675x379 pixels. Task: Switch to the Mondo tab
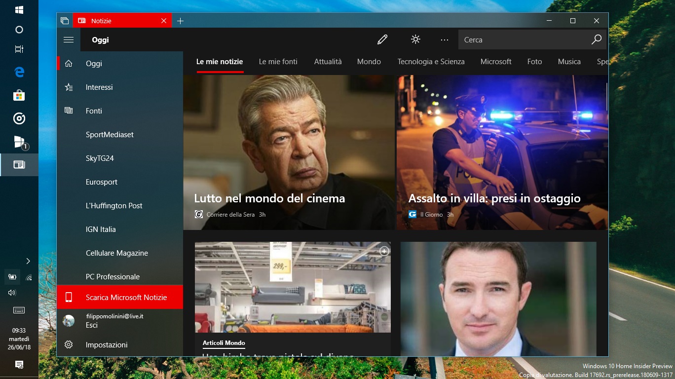(x=369, y=62)
